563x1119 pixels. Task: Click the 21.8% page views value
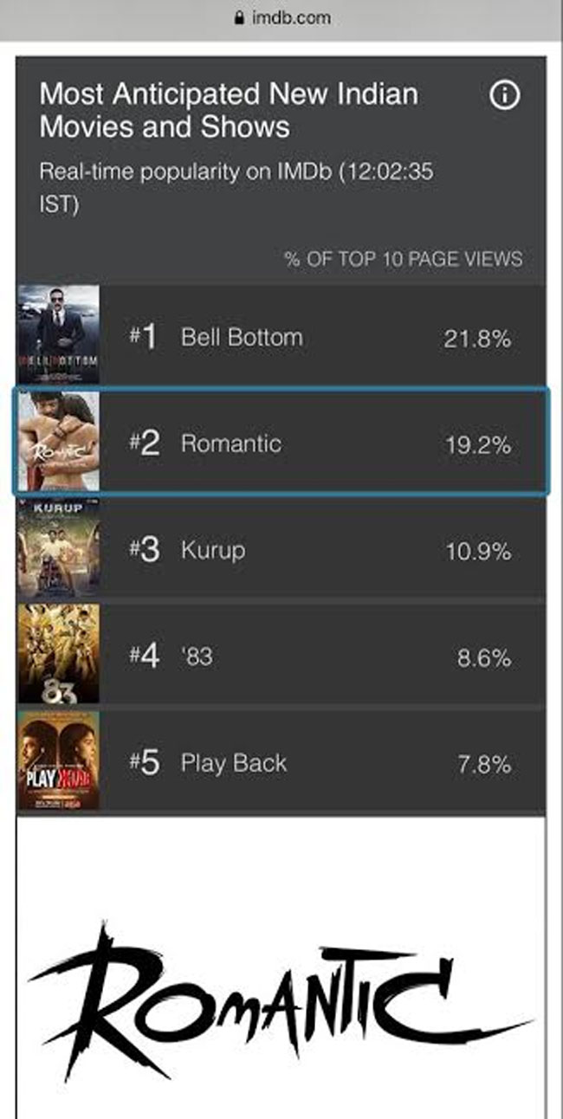point(477,339)
